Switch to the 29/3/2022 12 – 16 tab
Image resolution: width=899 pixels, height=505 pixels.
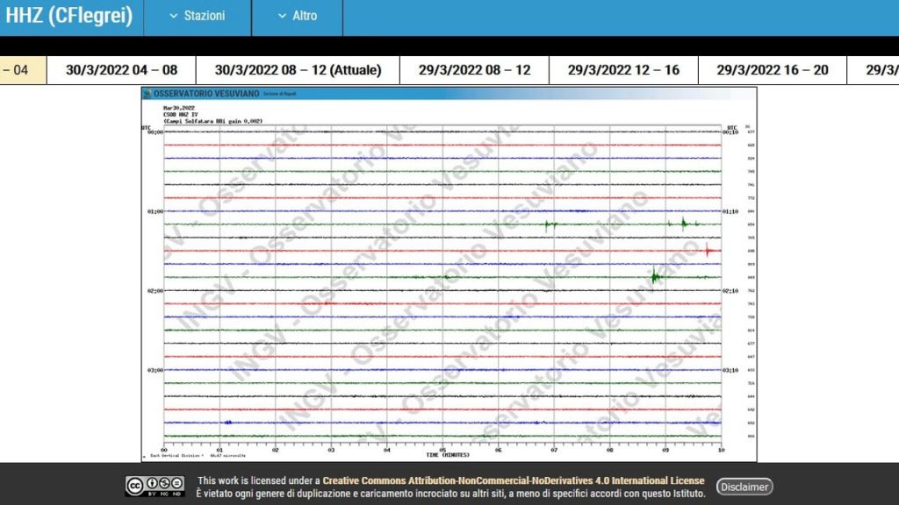[624, 70]
